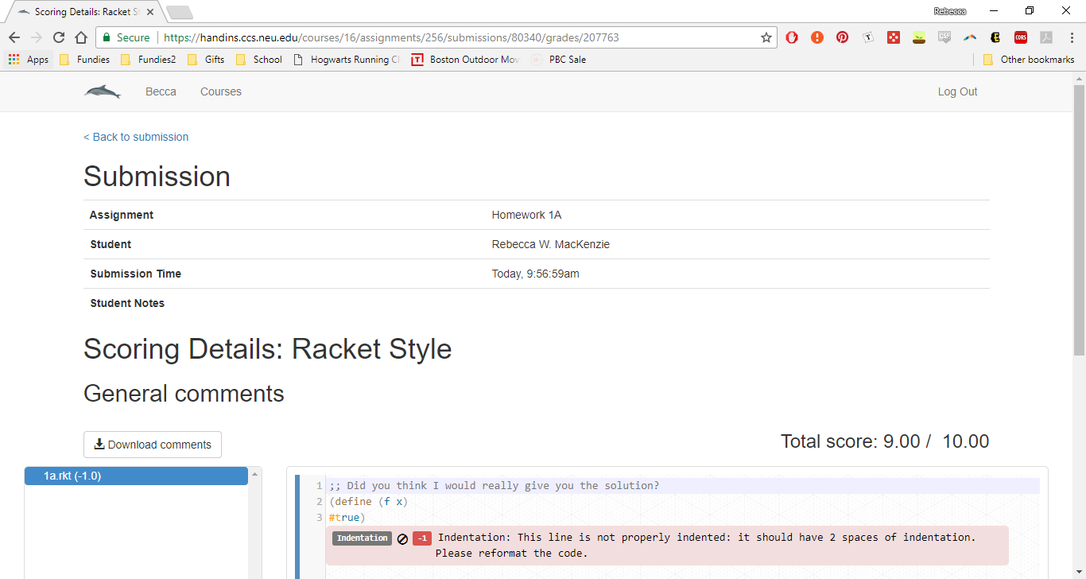The width and height of the screenshot is (1086, 579).
Task: Click the circle-slash icon beside the Indentation tag
Action: 402,538
